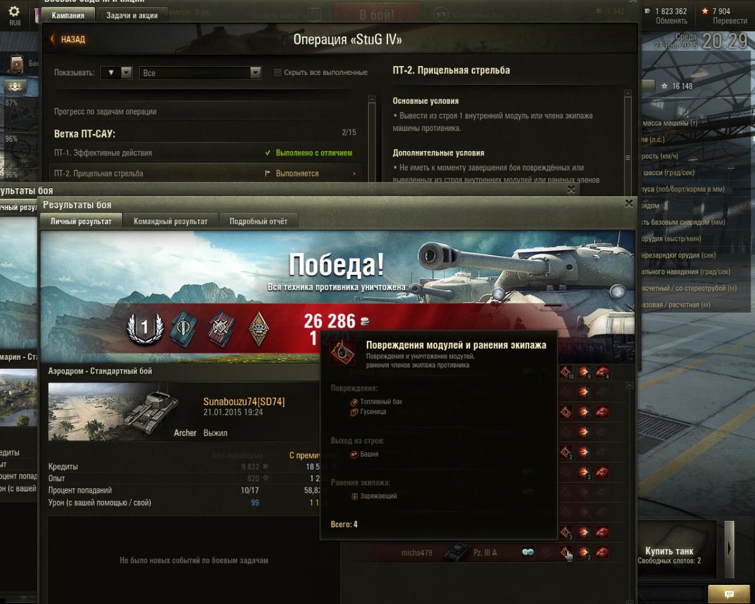The image size is (755, 604).
Task: Click platoon icon next to micha479
Action: pyautogui.click(x=527, y=552)
